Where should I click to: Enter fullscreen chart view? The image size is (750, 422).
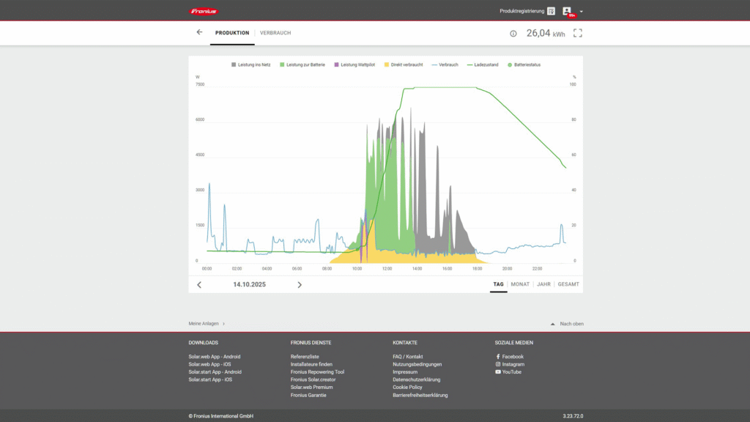(578, 33)
